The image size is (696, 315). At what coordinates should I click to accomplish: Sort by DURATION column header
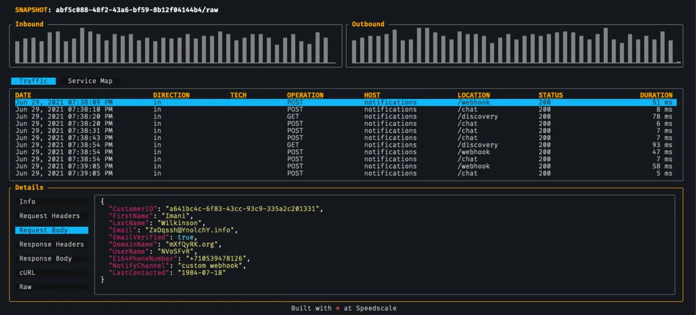coord(656,95)
